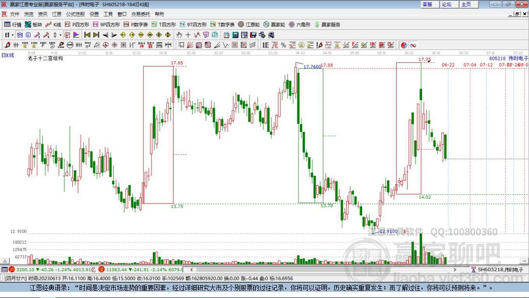Open the 设置 menu
The width and height of the screenshot is (529, 298).
pos(94,14)
